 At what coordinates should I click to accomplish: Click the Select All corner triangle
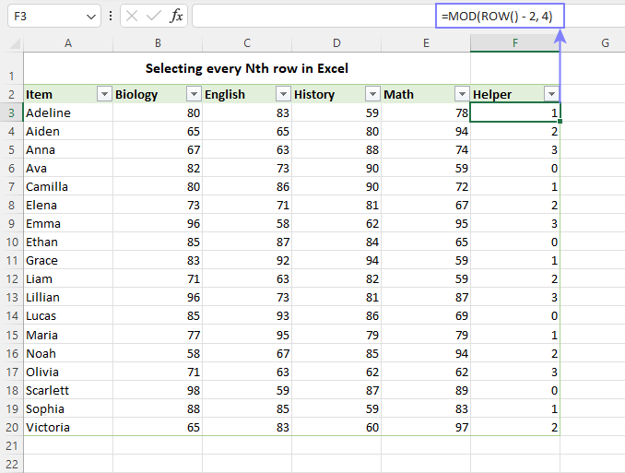coord(12,43)
